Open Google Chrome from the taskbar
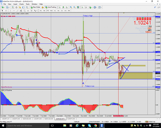Viewport: 161px width, 128px height. click(96, 125)
